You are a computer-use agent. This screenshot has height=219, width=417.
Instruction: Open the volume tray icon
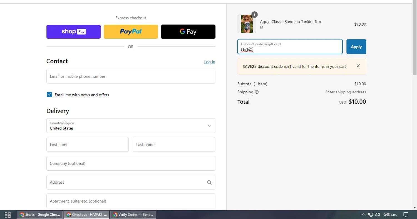pyautogui.click(x=377, y=215)
